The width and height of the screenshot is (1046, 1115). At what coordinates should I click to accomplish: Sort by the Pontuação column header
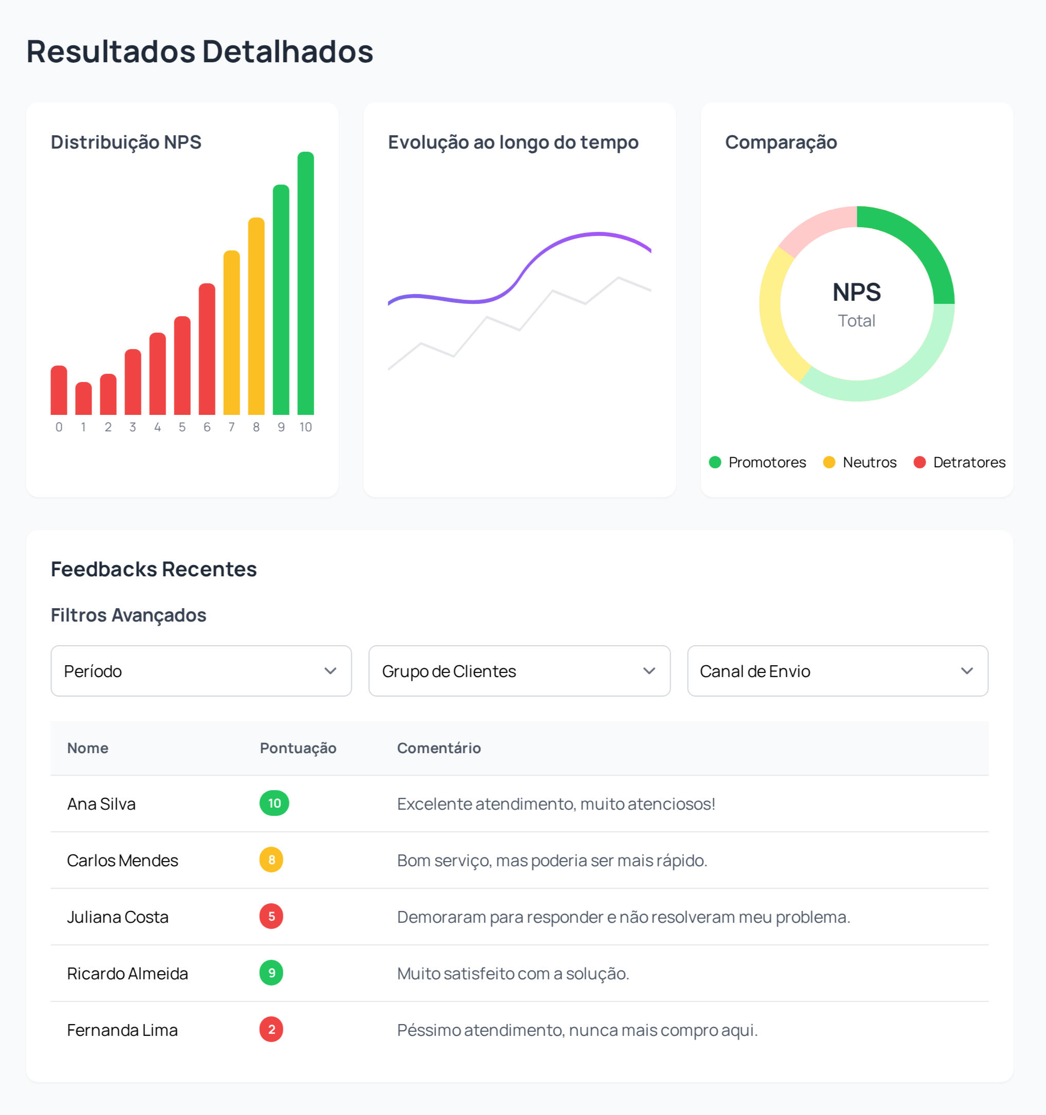tap(298, 748)
